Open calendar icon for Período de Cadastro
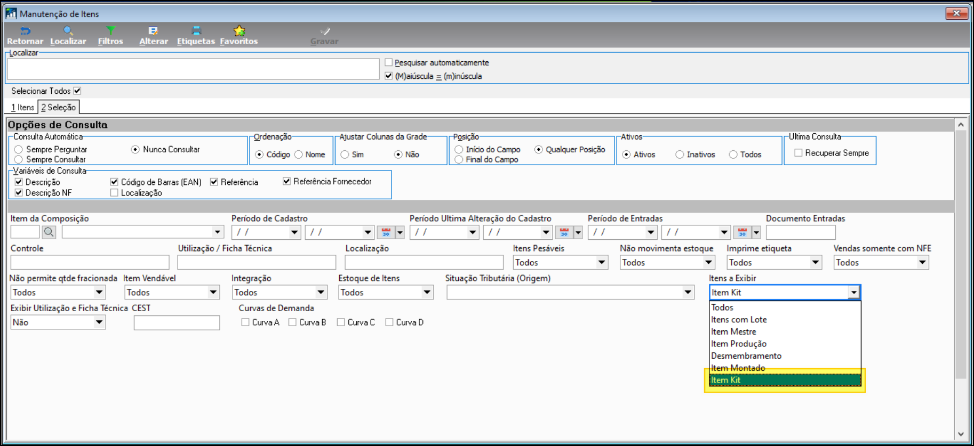The image size is (974, 446). 386,232
